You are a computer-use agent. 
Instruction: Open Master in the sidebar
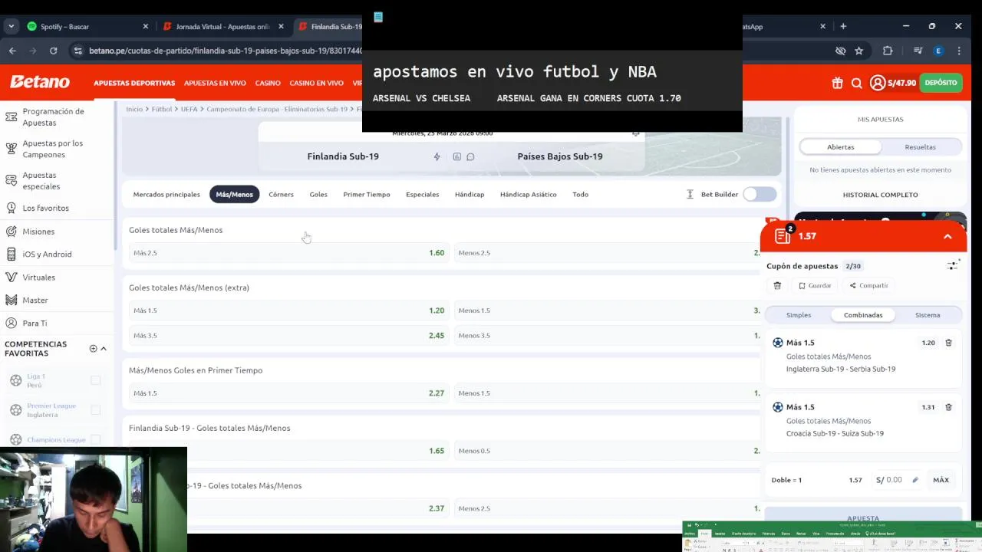tap(28, 301)
